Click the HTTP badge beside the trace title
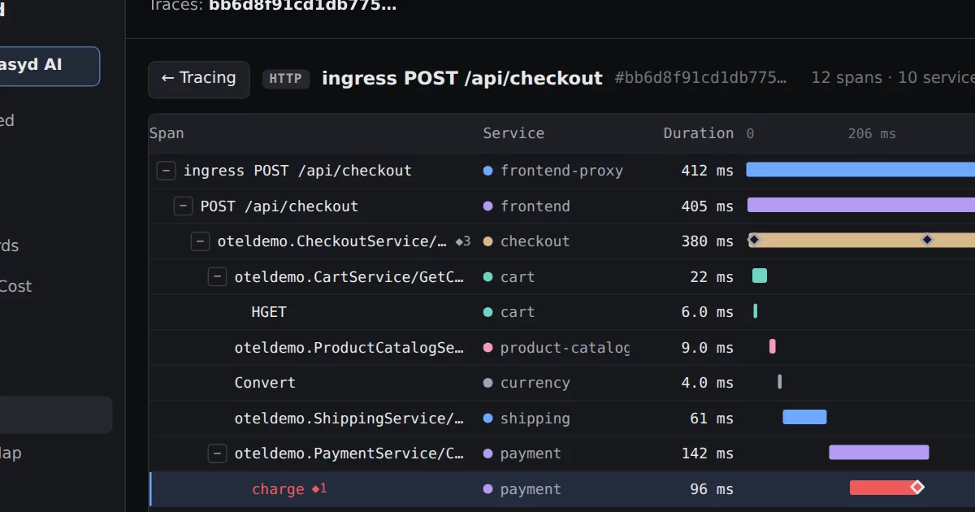The width and height of the screenshot is (975, 512). (x=286, y=79)
